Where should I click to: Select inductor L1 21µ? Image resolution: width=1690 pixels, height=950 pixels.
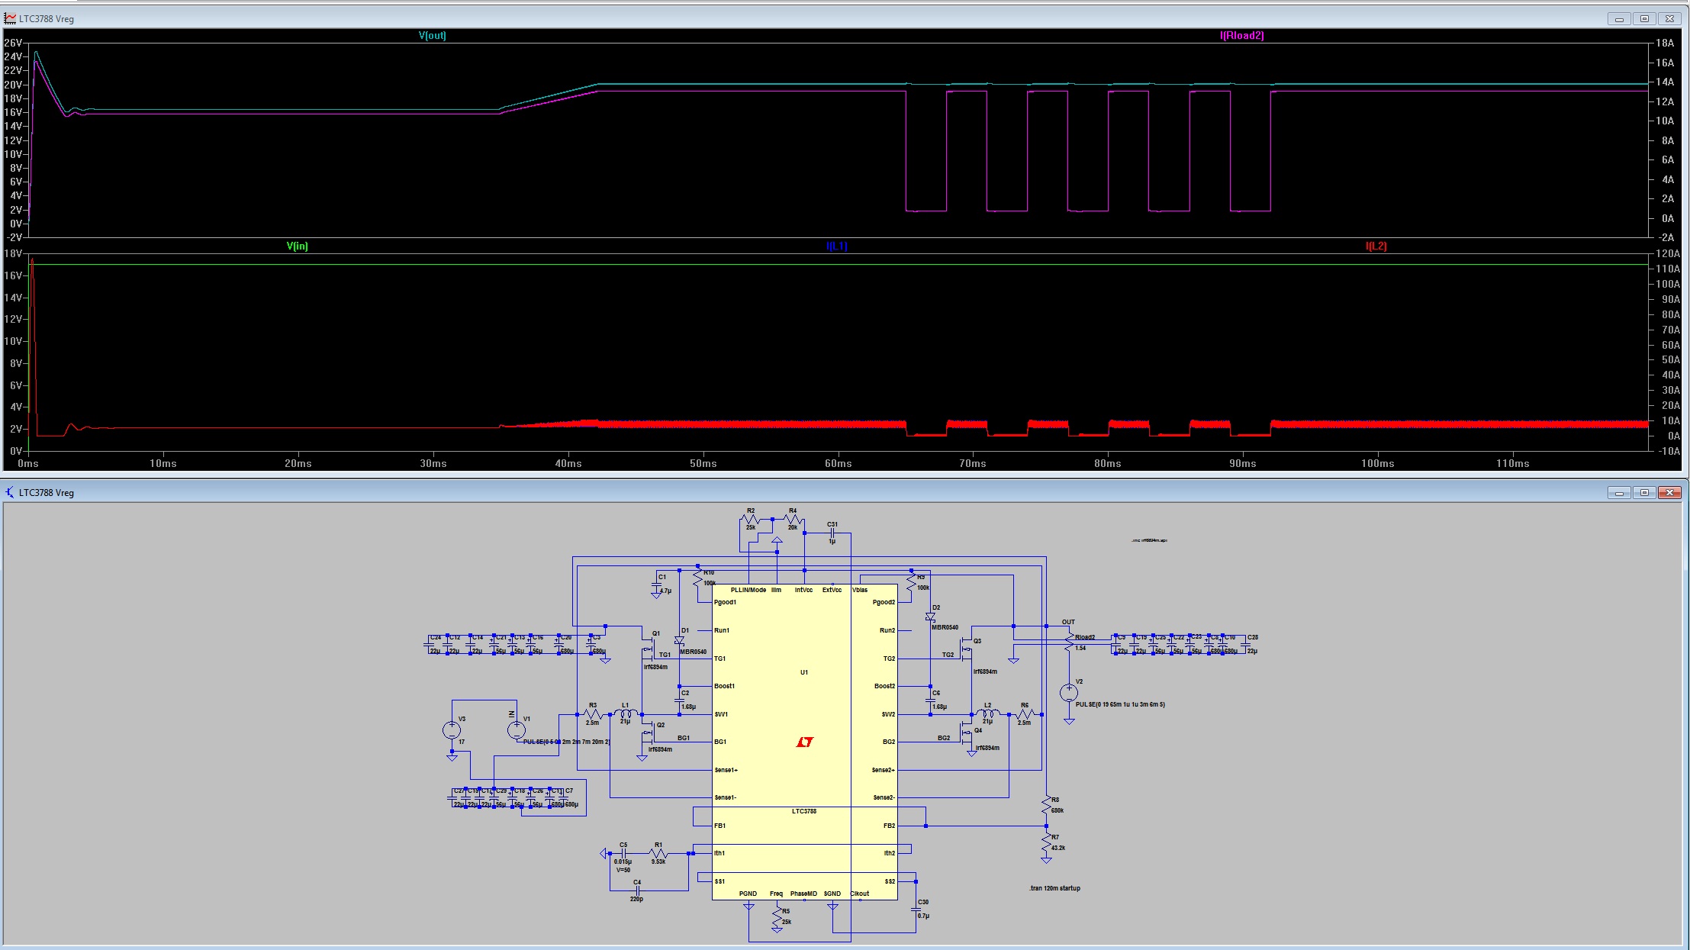pyautogui.click(x=626, y=713)
